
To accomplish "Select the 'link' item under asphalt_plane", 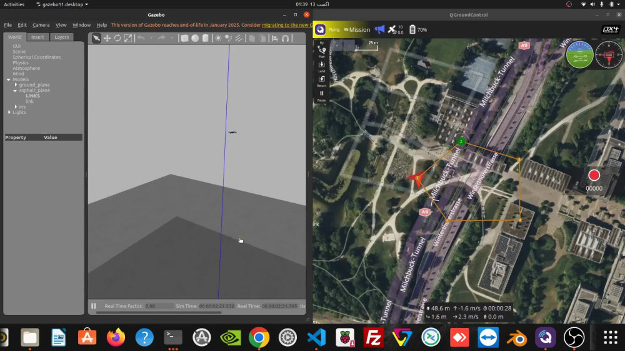I will tap(29, 102).
